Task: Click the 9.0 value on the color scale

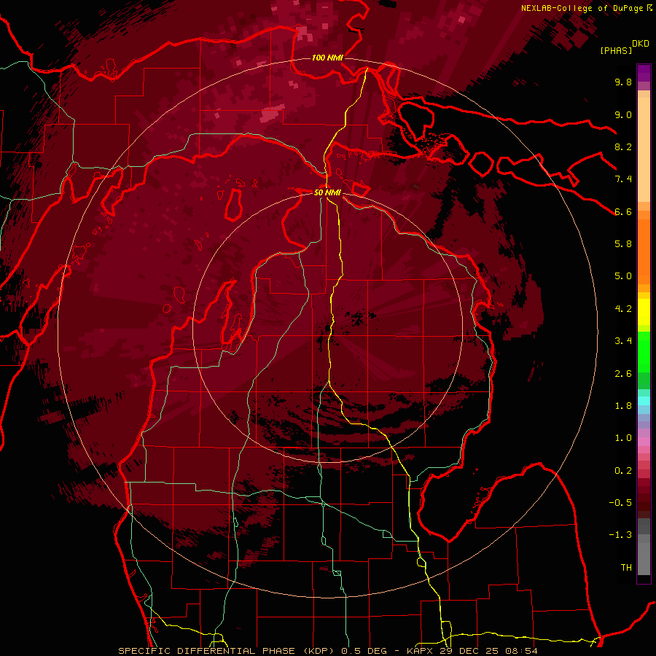Action: coord(623,114)
